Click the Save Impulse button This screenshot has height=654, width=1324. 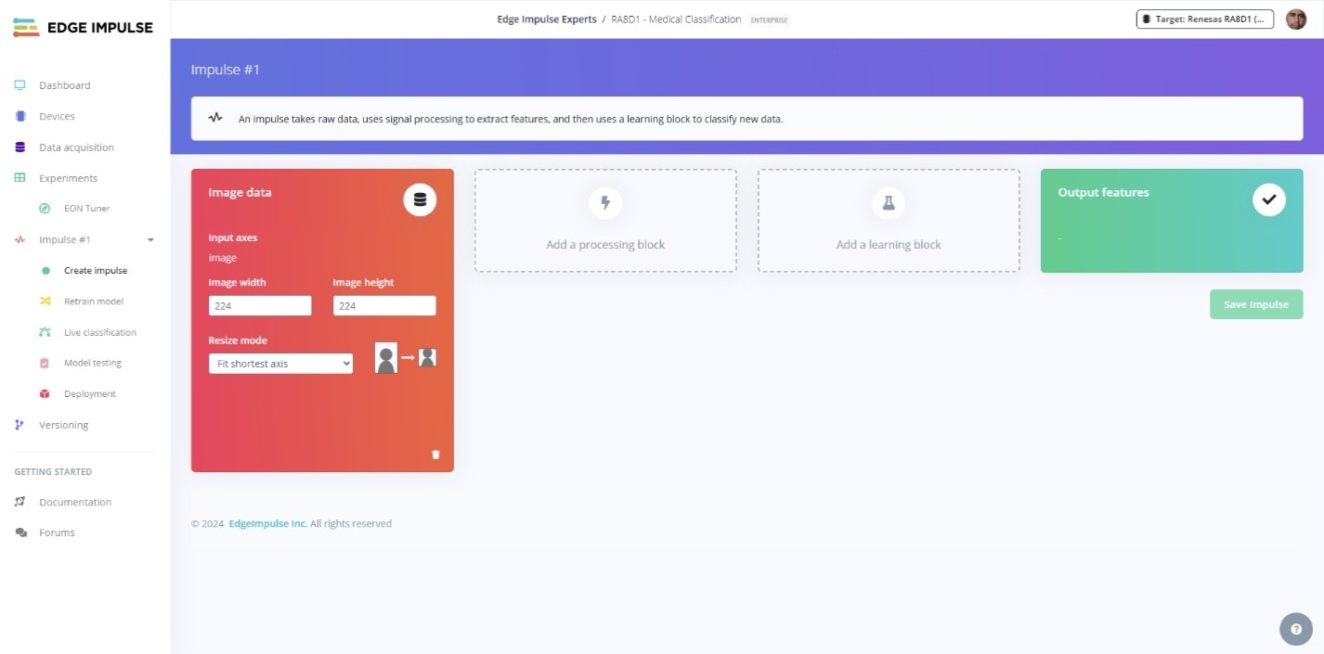(1256, 304)
